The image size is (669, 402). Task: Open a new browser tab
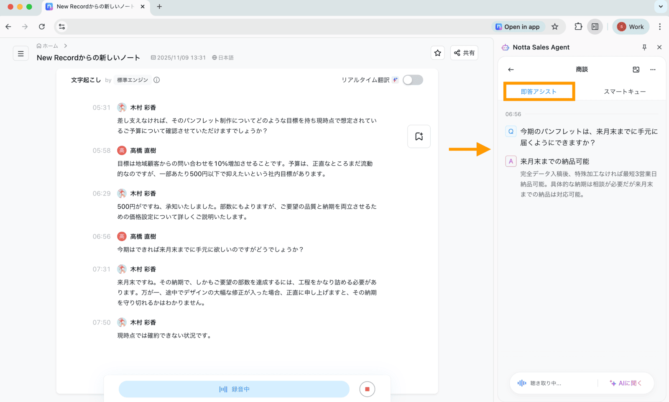tap(159, 7)
